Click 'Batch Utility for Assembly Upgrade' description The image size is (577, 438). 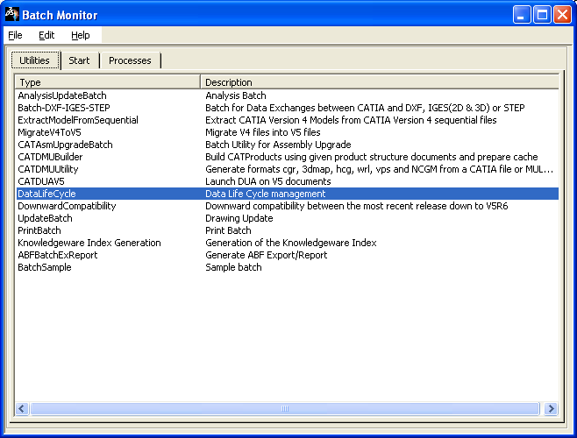tap(278, 145)
